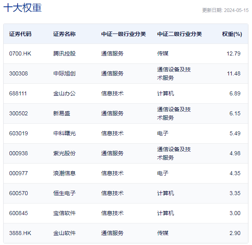This screenshot has height=245, width=252.
Task: Select the name 中际旭创
Action: (64, 73)
